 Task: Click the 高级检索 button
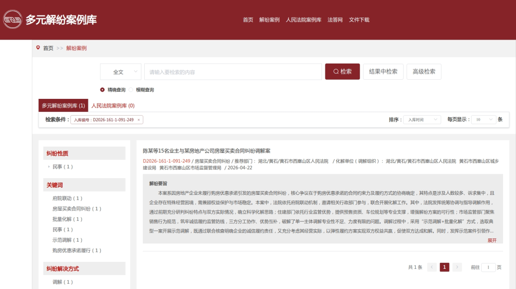[x=424, y=72]
